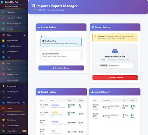Click the About Us Sections icon

tap(4, 23)
